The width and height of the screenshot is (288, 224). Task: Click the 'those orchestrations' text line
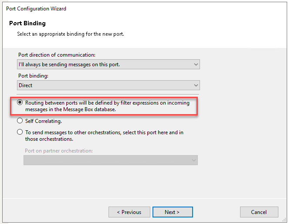pyautogui.click(x=49, y=139)
